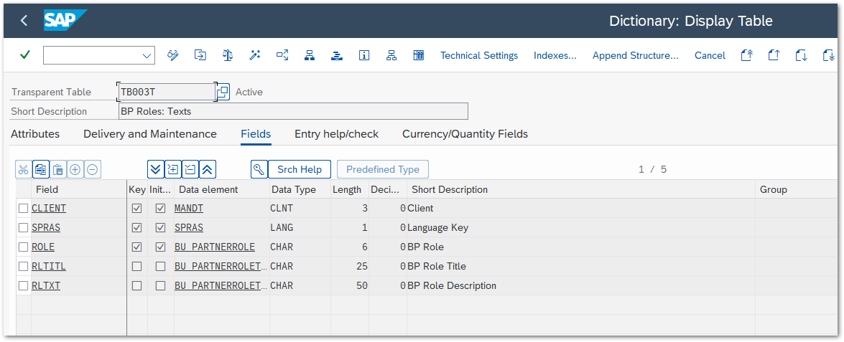Click the Contents table grid icon

point(418,55)
